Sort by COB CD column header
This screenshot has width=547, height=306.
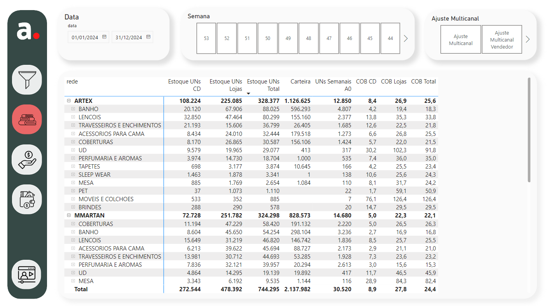pos(366,82)
